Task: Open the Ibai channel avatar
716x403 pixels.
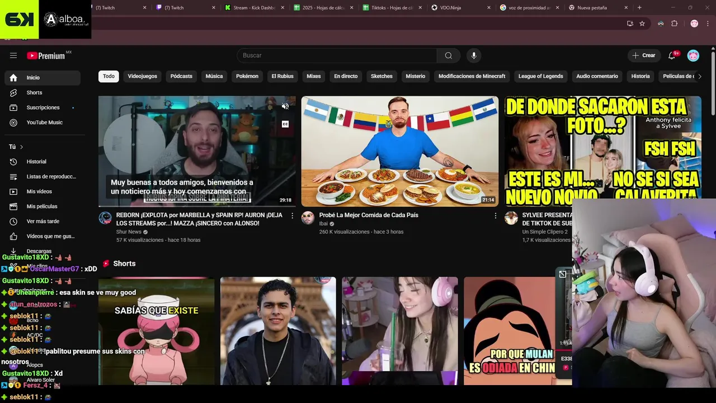Action: (x=308, y=218)
